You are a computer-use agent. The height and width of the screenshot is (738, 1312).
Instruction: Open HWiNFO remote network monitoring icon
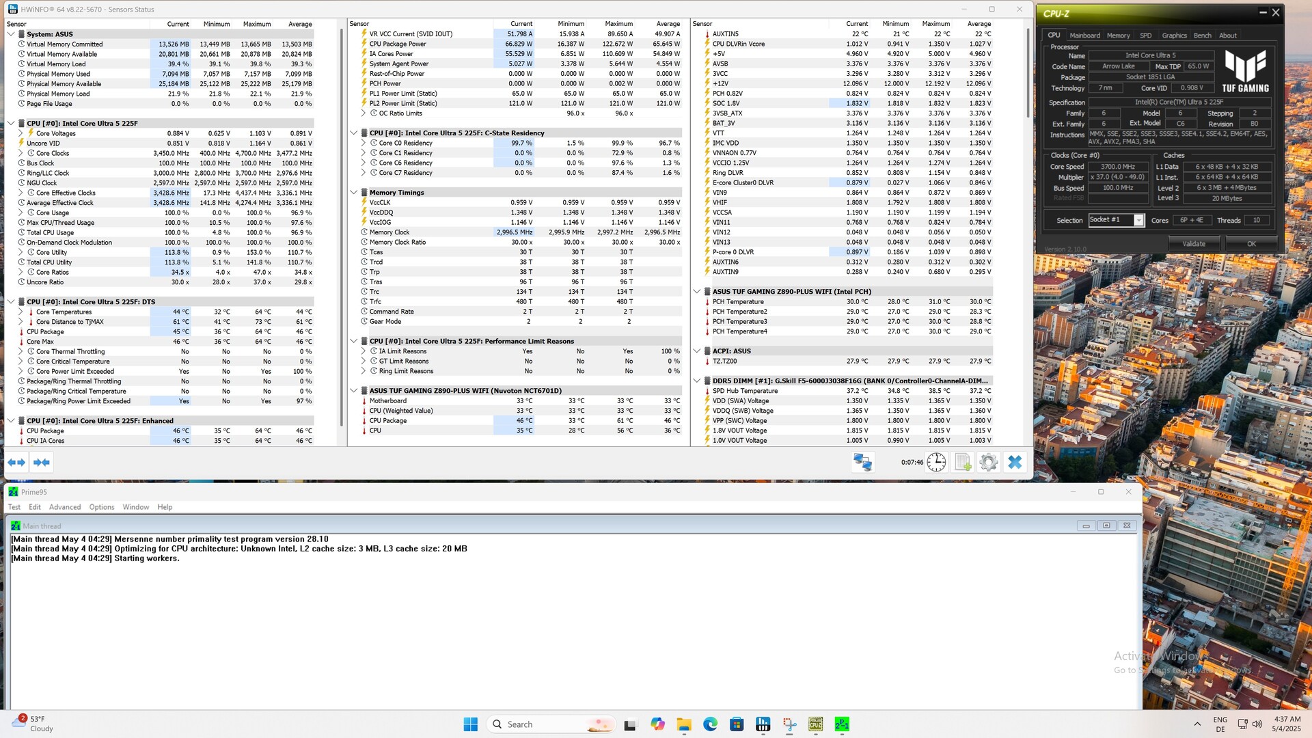coord(862,463)
